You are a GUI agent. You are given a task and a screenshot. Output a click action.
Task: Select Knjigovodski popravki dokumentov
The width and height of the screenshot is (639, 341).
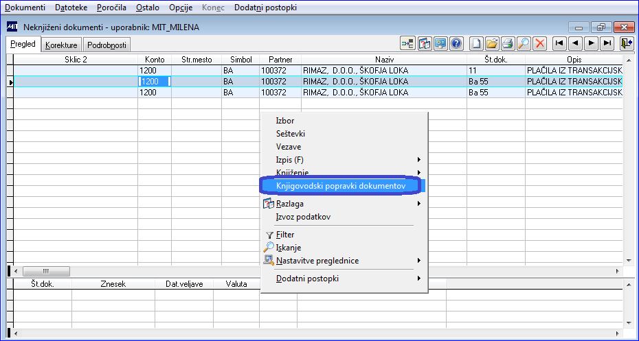[343, 185]
